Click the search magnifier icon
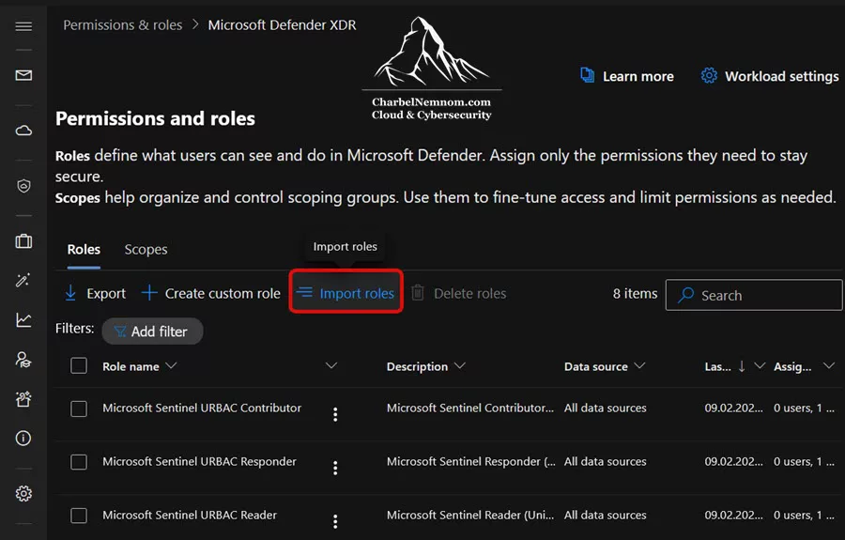Screen dimensions: 845x540 (x=685, y=295)
